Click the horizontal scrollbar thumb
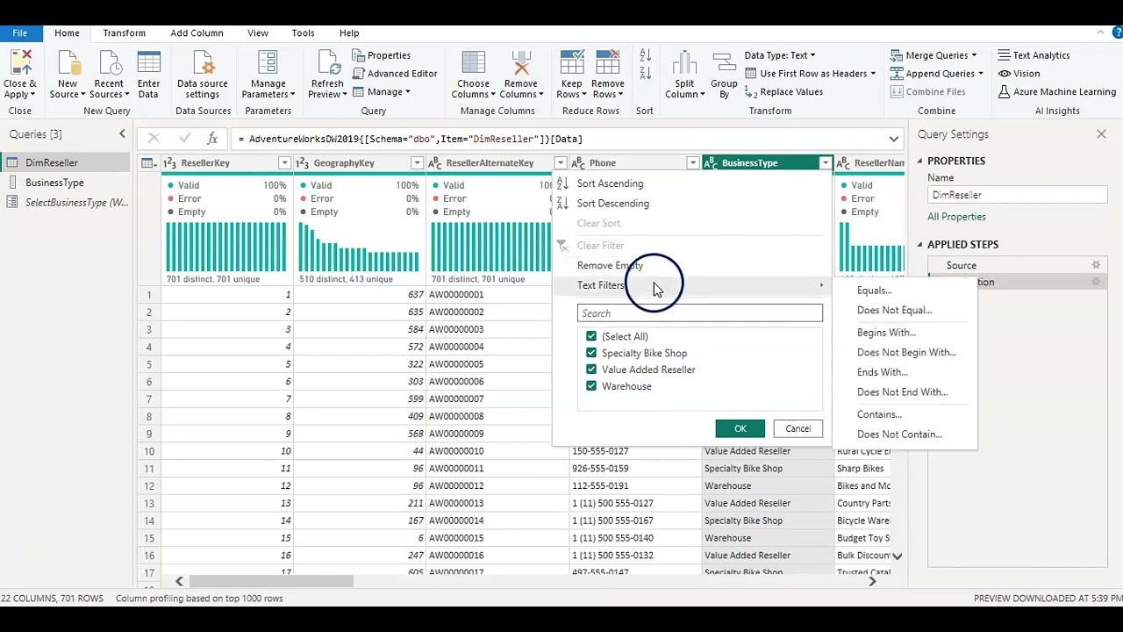The image size is (1123, 632). [x=271, y=581]
